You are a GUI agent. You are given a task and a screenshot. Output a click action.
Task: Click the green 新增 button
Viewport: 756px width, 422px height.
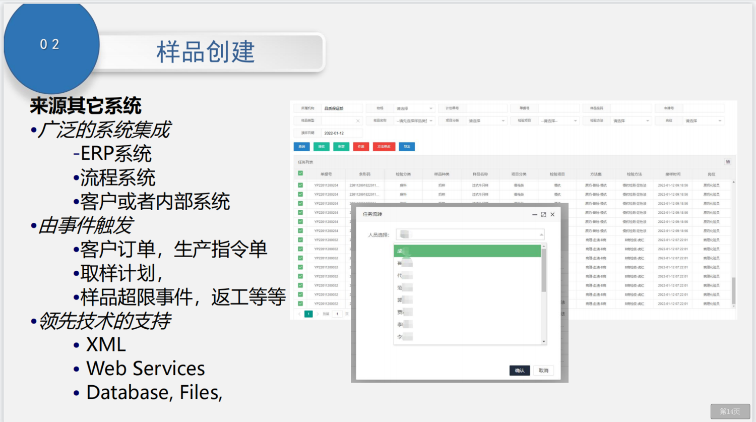pyautogui.click(x=341, y=147)
